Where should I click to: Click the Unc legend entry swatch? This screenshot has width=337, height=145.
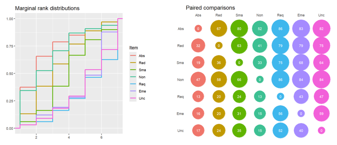coord(133,98)
